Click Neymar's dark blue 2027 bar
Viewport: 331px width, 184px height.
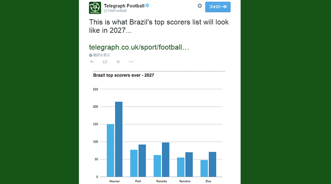[119, 139]
